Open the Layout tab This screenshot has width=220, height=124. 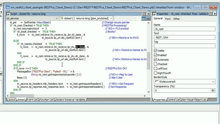pyautogui.click(x=11, y=100)
